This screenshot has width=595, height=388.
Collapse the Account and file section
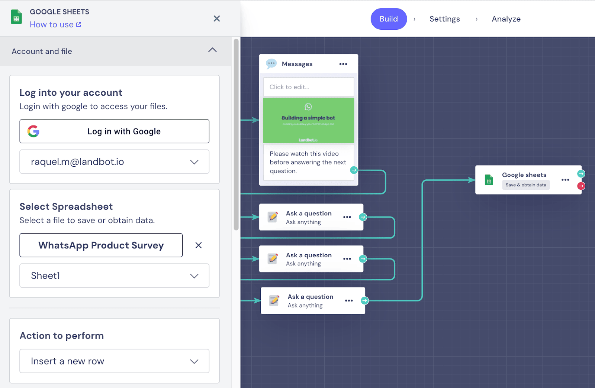point(212,50)
